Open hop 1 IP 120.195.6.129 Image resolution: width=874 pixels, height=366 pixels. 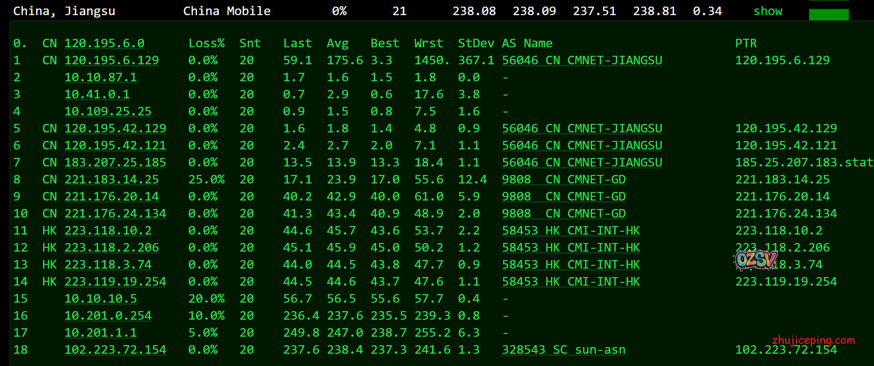pos(111,61)
